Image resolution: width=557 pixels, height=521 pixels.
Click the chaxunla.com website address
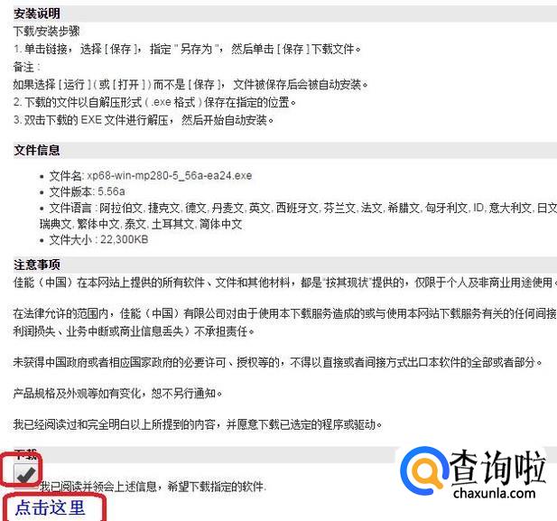click(x=494, y=493)
